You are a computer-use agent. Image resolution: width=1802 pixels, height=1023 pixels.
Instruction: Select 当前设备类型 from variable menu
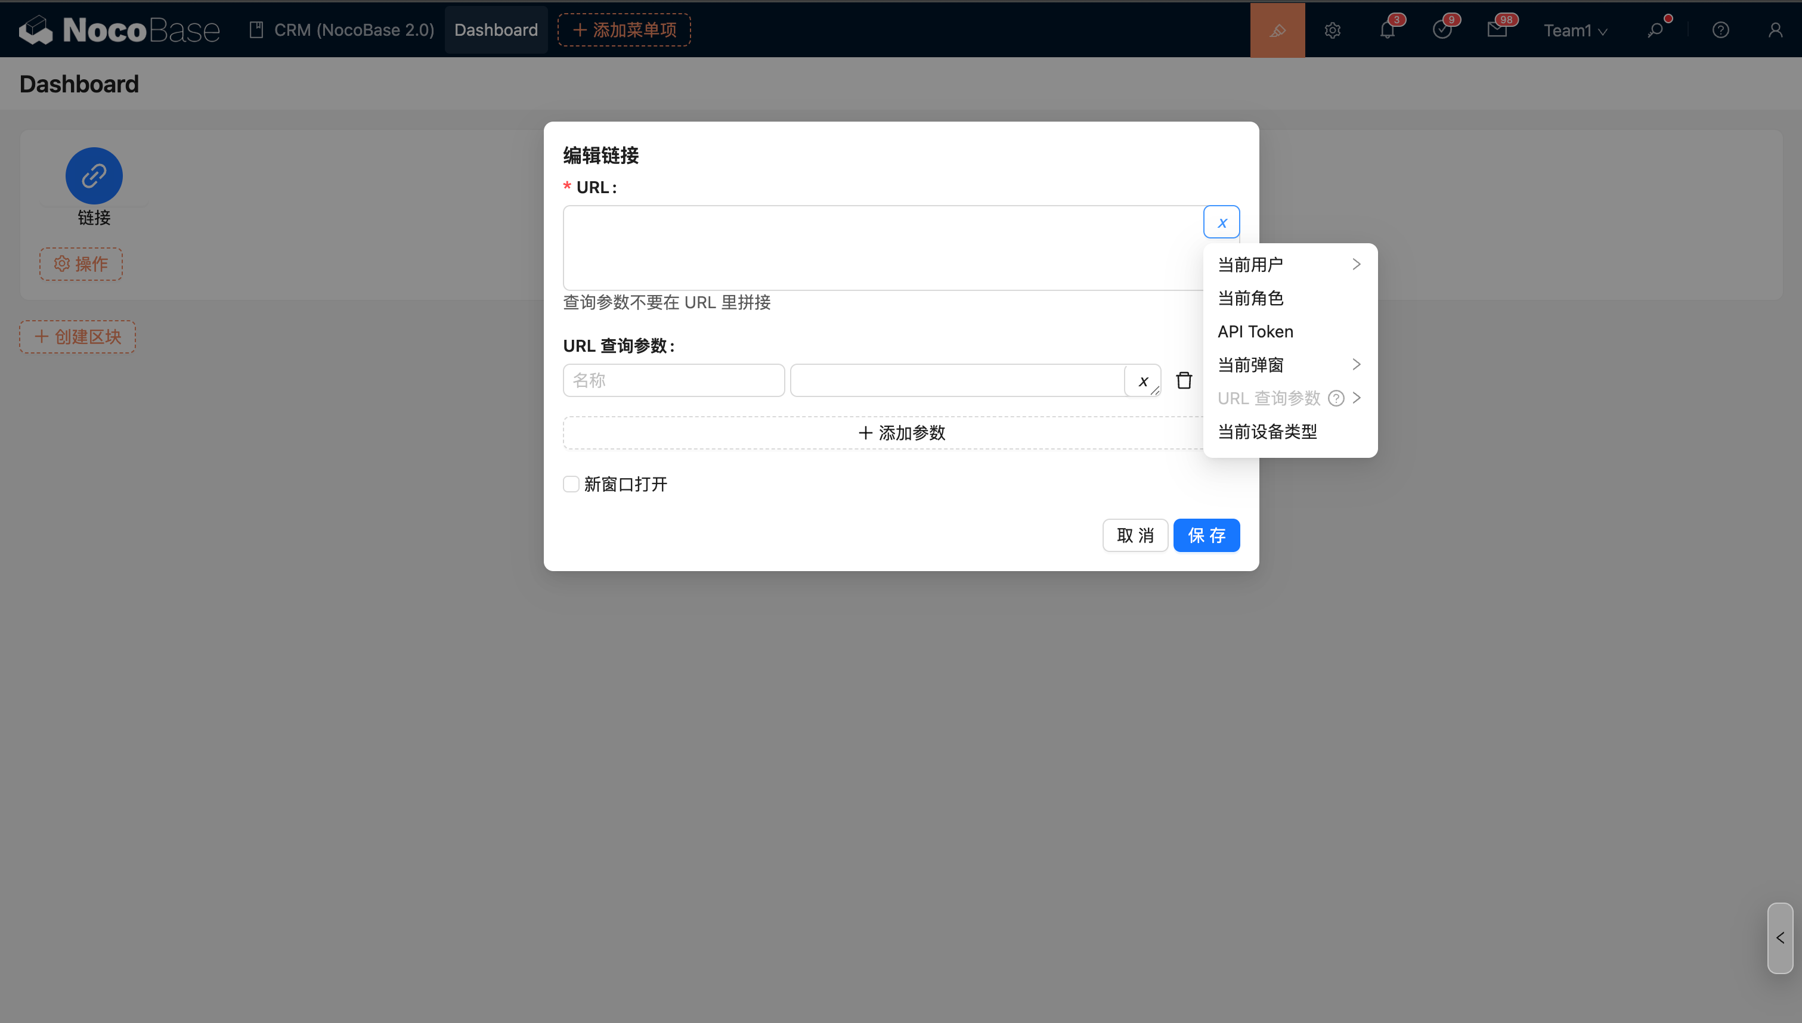click(x=1267, y=432)
